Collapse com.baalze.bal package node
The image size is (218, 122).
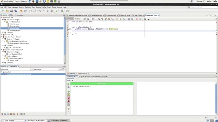click(4, 22)
